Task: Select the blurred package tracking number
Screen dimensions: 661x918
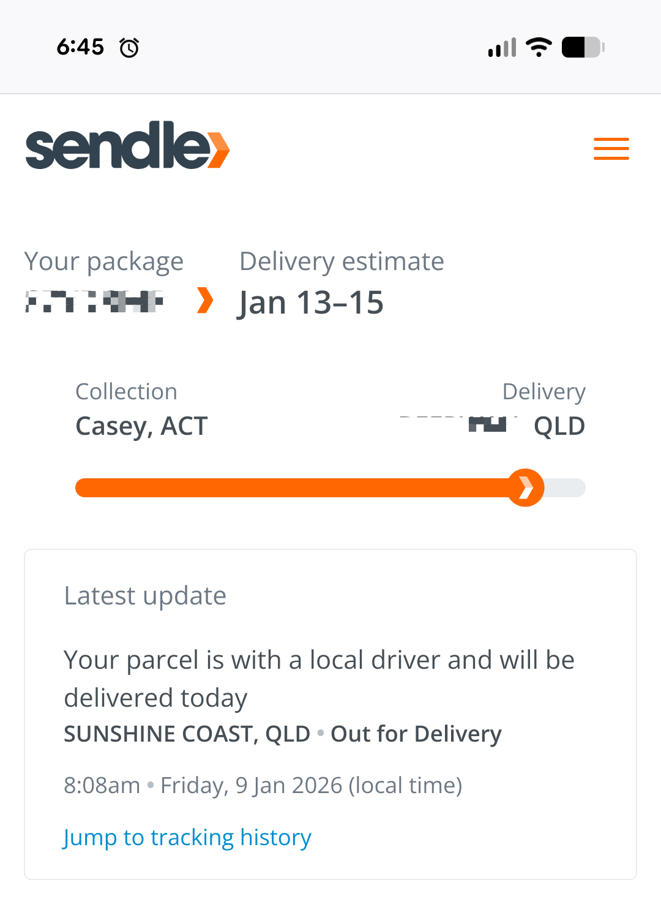Action: tap(95, 301)
